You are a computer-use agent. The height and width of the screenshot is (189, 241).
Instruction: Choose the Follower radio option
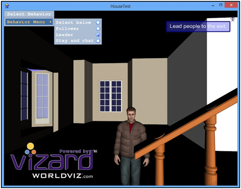point(98,29)
